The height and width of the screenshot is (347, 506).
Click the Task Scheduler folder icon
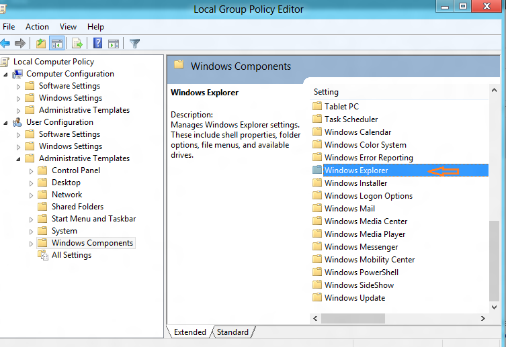pos(317,119)
